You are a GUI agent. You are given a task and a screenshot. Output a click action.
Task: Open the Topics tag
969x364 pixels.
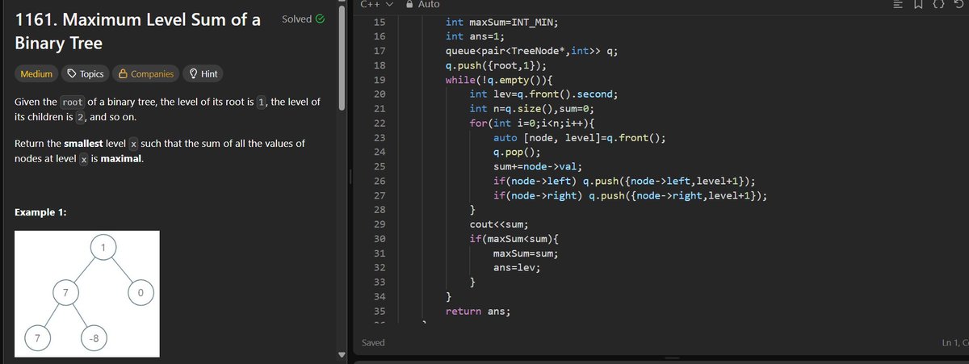click(x=86, y=73)
